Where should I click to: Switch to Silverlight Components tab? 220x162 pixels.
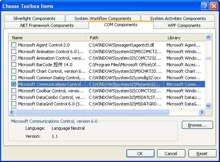[34, 18]
